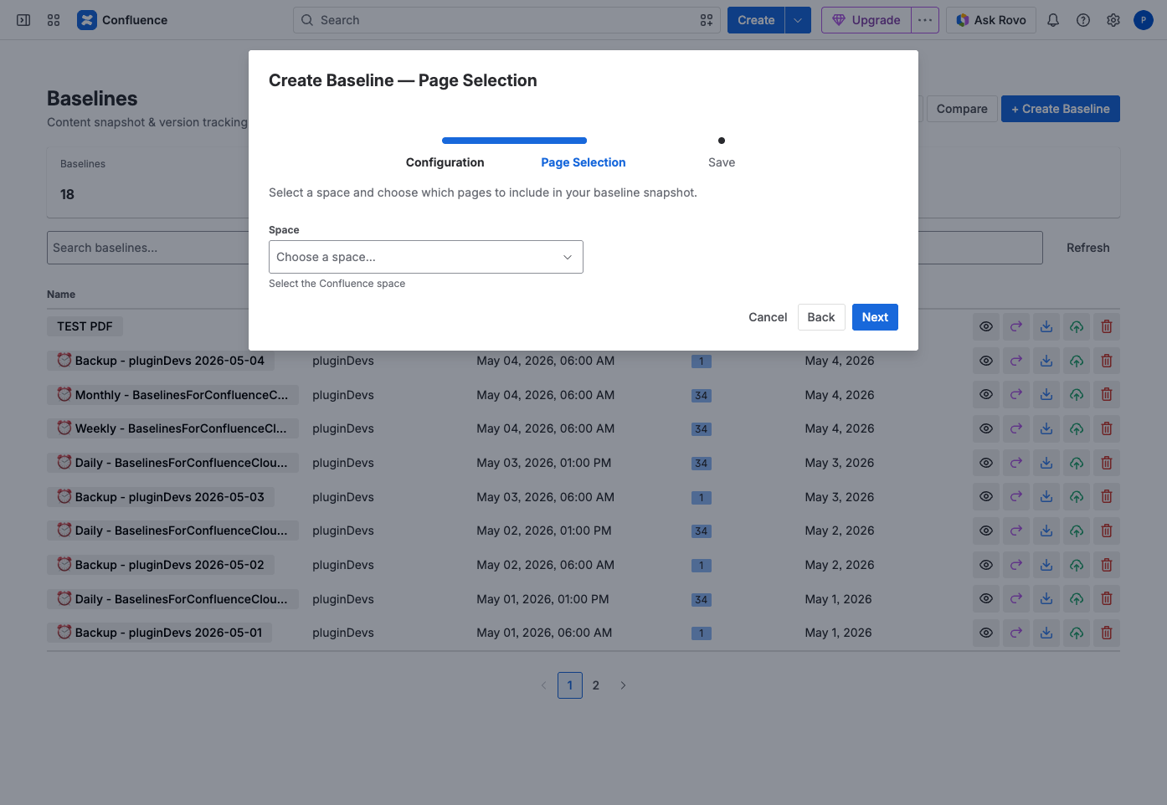Select the Page Selection step
The image size is (1167, 805).
pyautogui.click(x=583, y=162)
